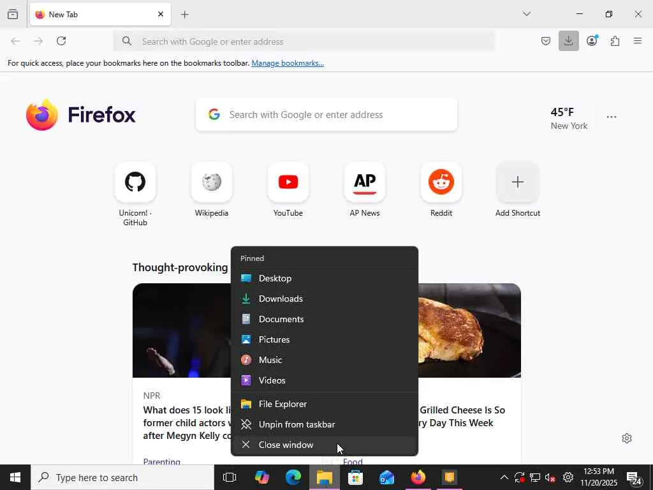Open the weather widget three-dot menu
This screenshot has width=653, height=490.
coord(612,117)
